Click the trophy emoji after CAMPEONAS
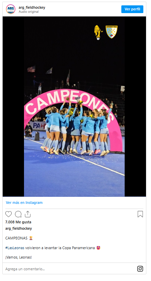Image resolution: width=151 pixels, height=281 pixels. pos(31,238)
